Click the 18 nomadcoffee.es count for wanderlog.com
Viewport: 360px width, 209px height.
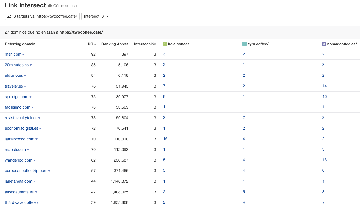[324, 160]
